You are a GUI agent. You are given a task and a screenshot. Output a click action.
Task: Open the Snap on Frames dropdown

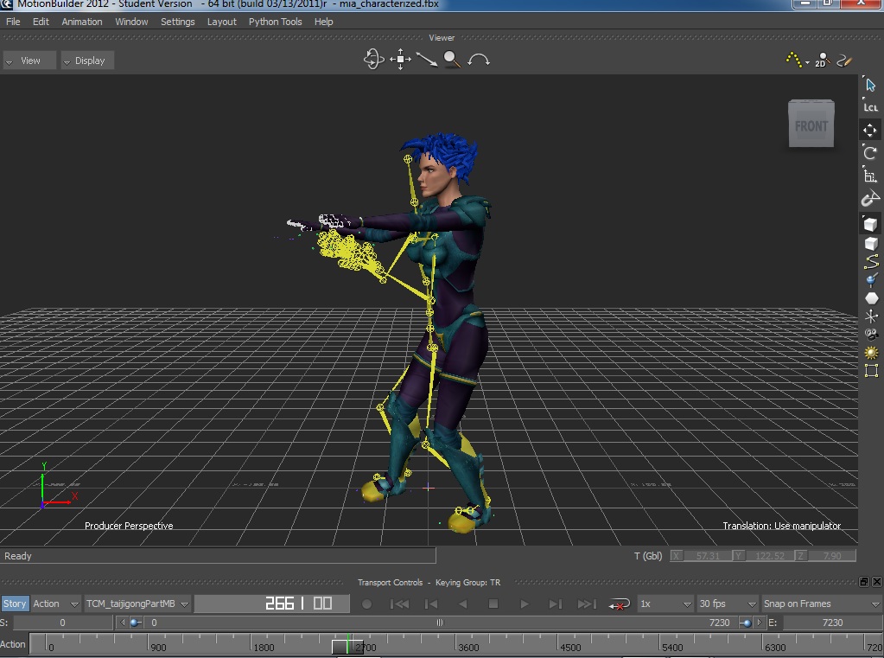tap(821, 604)
